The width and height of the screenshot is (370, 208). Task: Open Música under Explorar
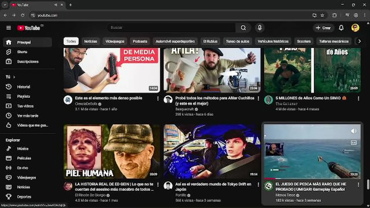(27, 148)
